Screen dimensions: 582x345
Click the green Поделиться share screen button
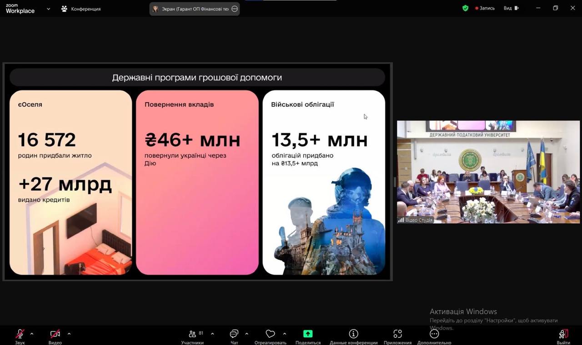308,335
